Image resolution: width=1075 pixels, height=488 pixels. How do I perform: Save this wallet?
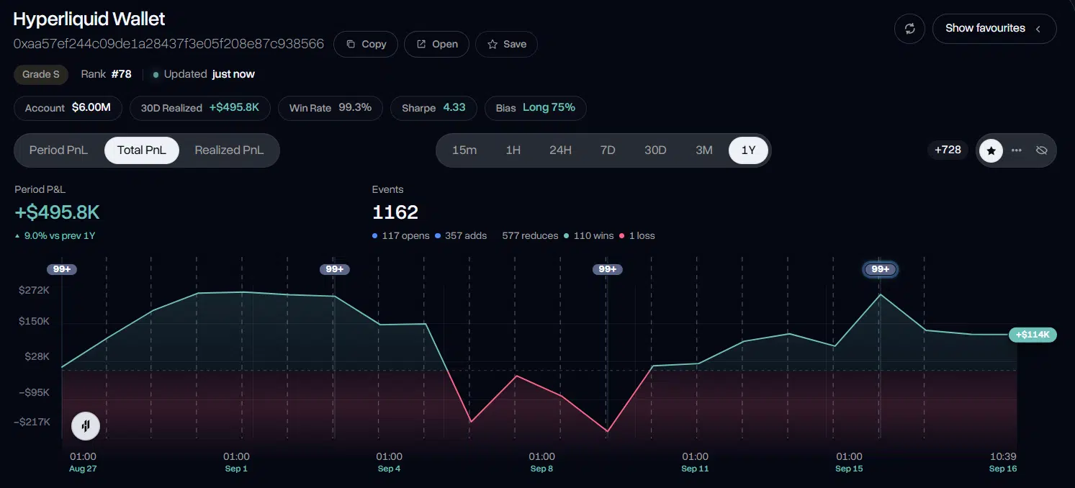pos(506,44)
